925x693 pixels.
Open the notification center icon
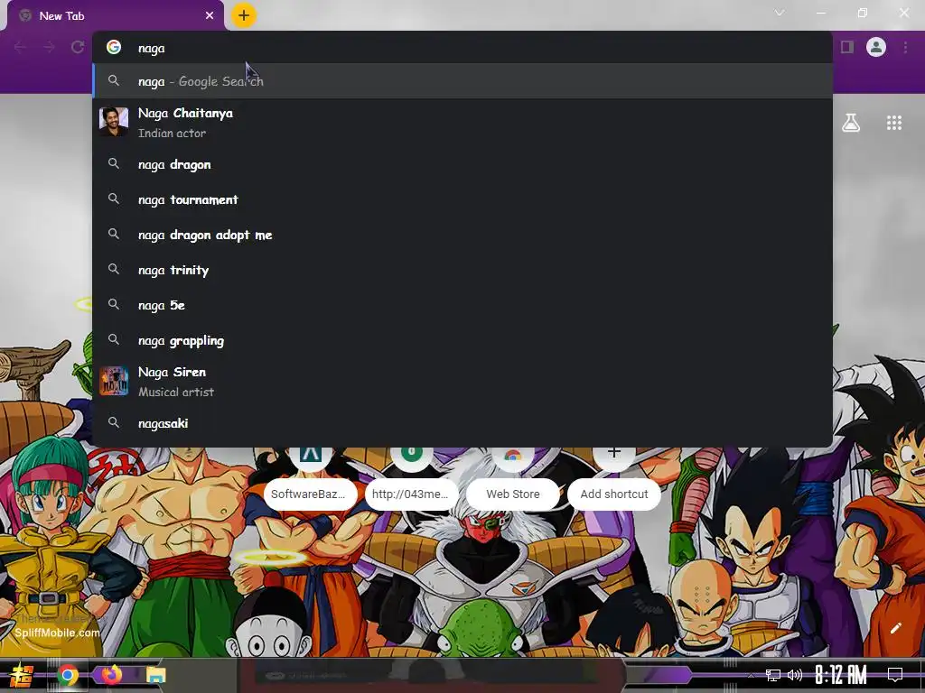[x=895, y=675]
